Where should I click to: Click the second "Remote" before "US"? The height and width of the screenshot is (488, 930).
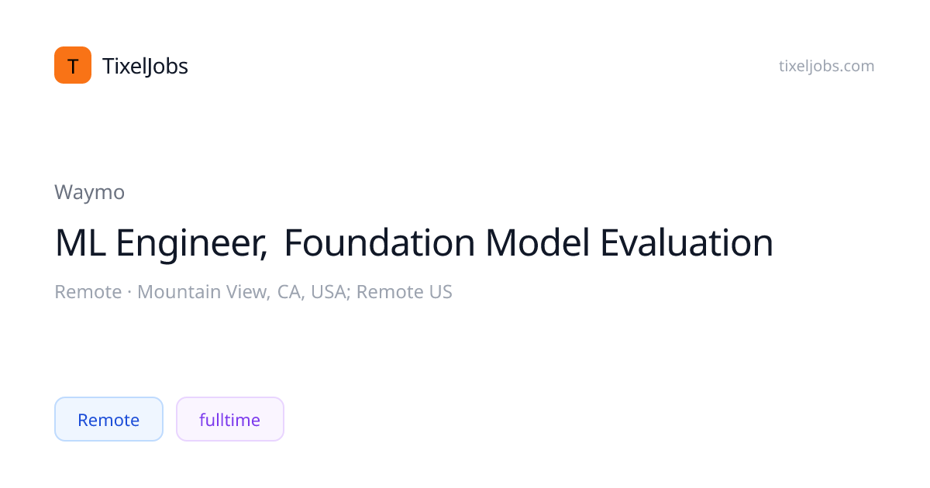click(389, 292)
